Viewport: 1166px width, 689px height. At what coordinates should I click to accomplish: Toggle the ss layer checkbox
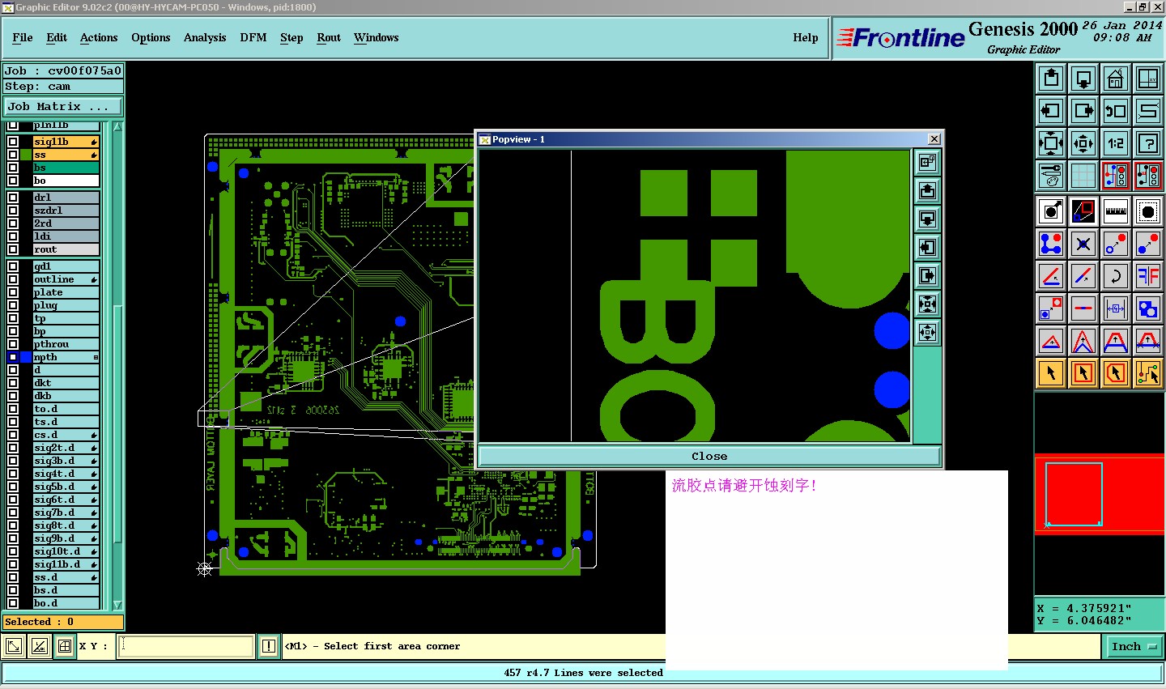coord(13,155)
